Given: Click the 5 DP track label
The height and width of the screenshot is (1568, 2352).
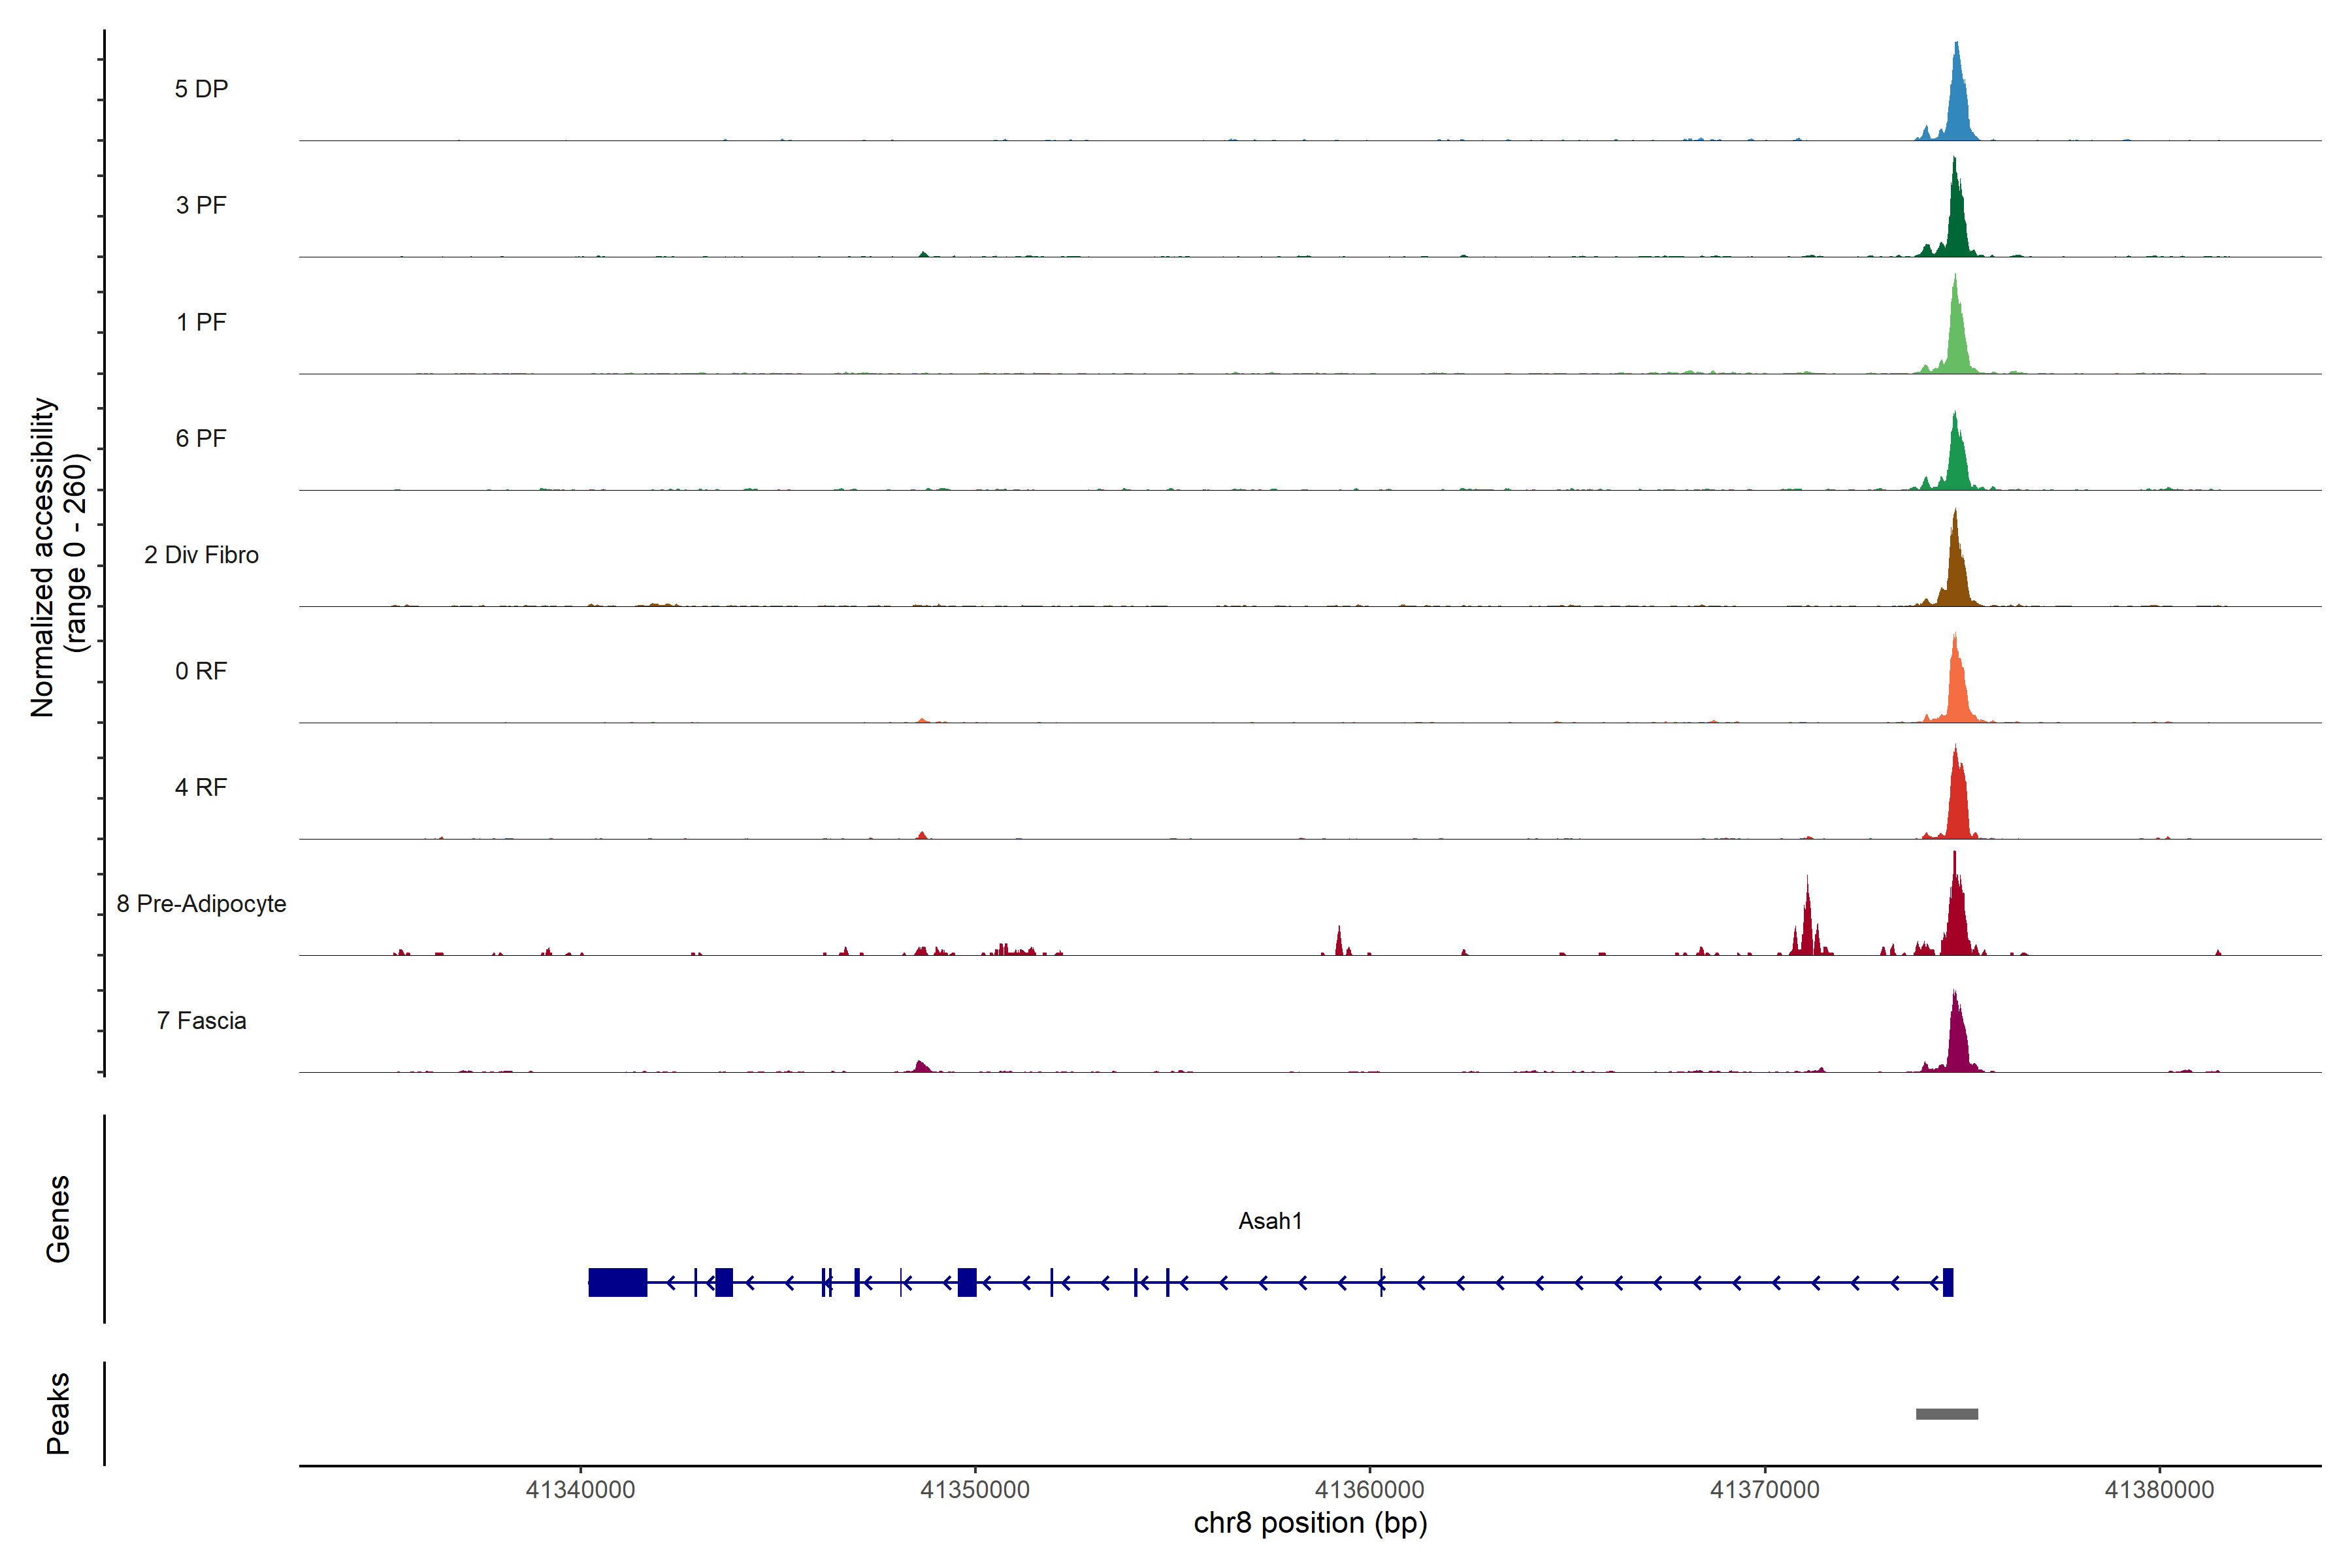Looking at the screenshot, I should [x=201, y=89].
